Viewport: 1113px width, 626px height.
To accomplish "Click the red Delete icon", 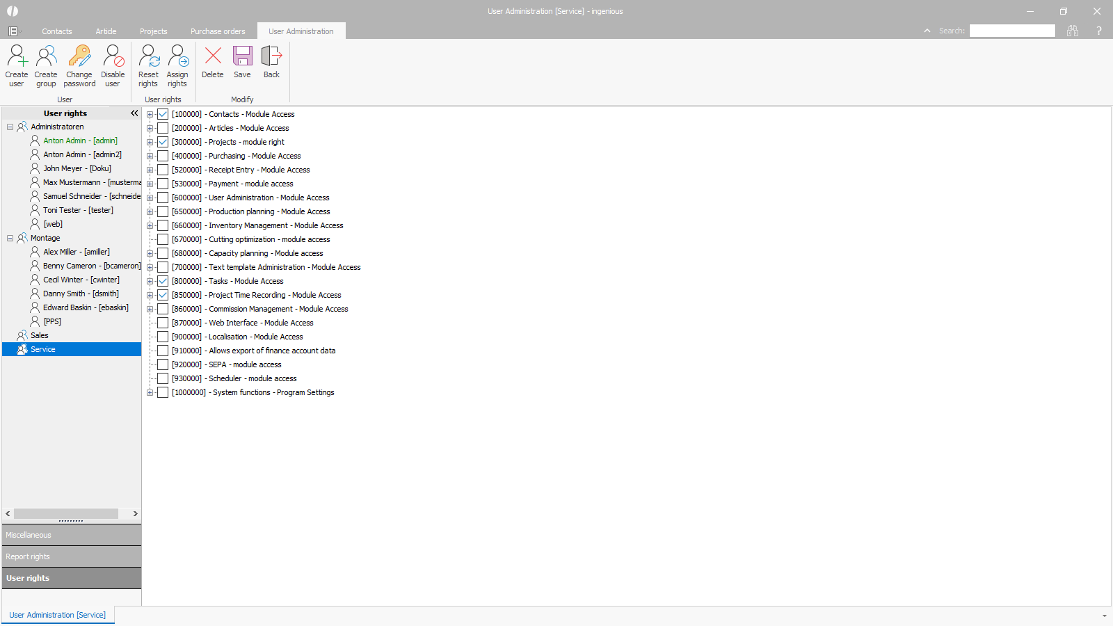I will 213,56.
